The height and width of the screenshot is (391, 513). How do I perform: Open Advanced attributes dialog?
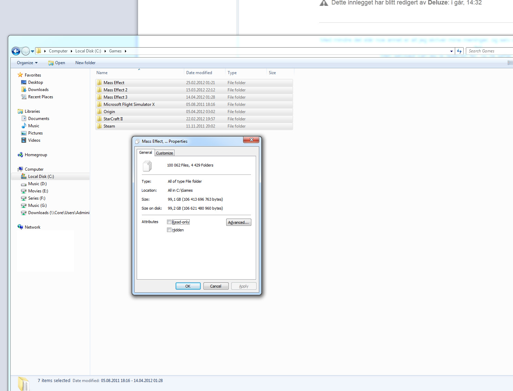pyautogui.click(x=239, y=222)
